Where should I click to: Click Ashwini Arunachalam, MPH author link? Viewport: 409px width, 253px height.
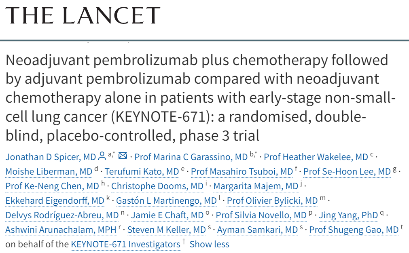click(x=61, y=230)
